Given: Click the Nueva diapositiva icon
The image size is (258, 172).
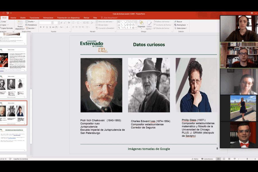Looking at the screenshot, I should pos(20,23).
